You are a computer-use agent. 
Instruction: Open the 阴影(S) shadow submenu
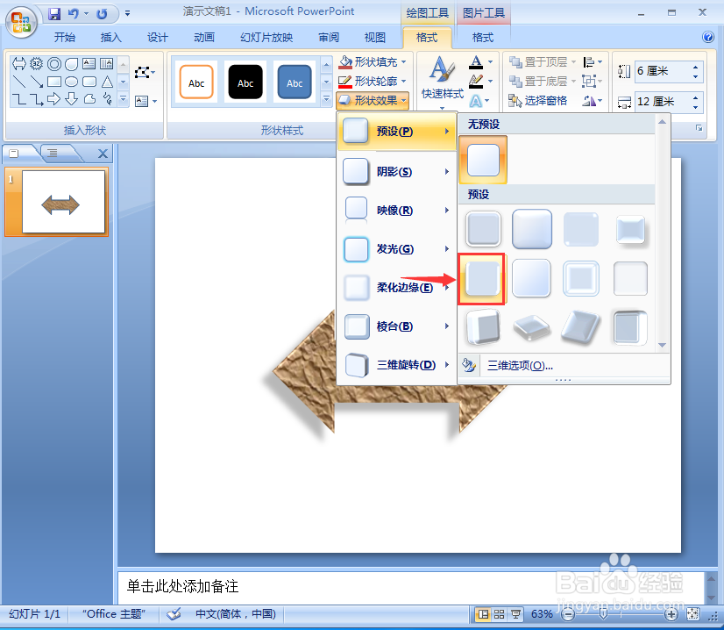pos(397,171)
